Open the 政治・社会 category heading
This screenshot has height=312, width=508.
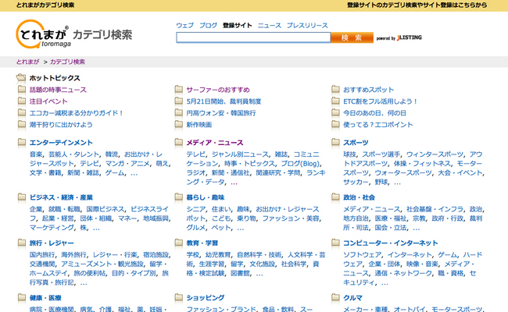point(359,197)
